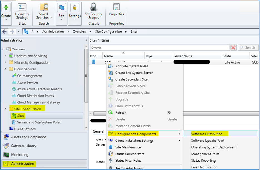
Task: Click Site Configuration in breadcrumb
Action: (108, 31)
